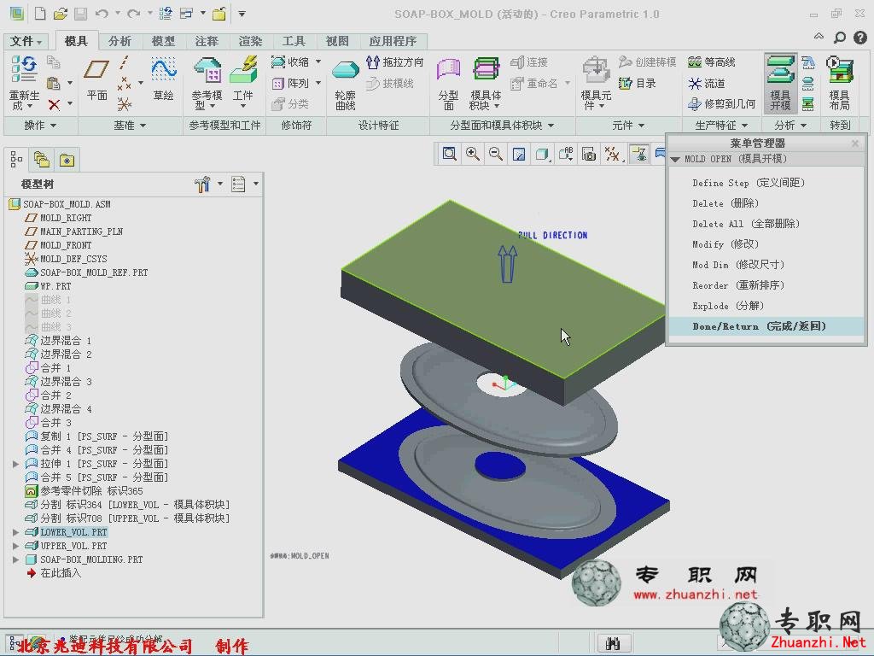Click Done/Return (完成/返回)
The width and height of the screenshot is (874, 656).
(759, 326)
